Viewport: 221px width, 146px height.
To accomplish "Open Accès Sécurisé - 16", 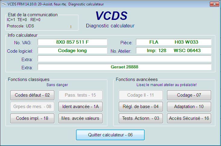I will (x=189, y=118).
